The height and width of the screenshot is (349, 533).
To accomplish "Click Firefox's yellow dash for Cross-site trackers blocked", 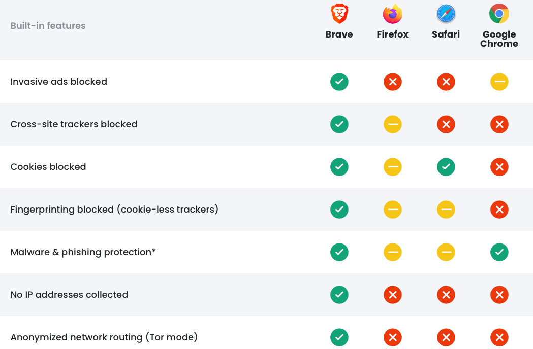I will coord(393,124).
